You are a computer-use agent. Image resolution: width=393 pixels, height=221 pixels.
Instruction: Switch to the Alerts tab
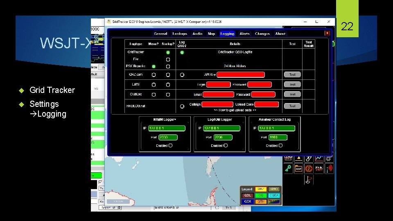tap(244, 34)
